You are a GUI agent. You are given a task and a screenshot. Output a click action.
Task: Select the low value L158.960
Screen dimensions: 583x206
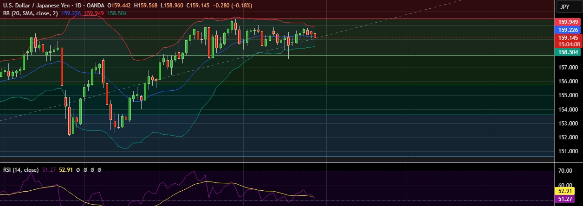171,6
